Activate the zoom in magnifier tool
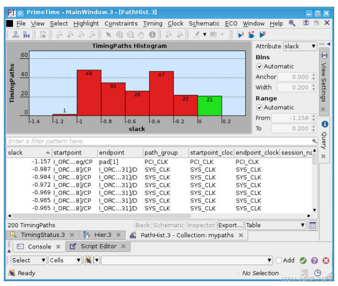 [x=119, y=35]
